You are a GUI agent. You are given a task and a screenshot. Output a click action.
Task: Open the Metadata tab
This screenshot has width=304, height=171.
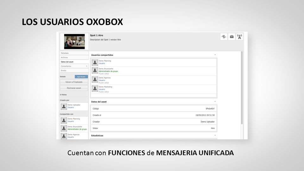coord(74,53)
